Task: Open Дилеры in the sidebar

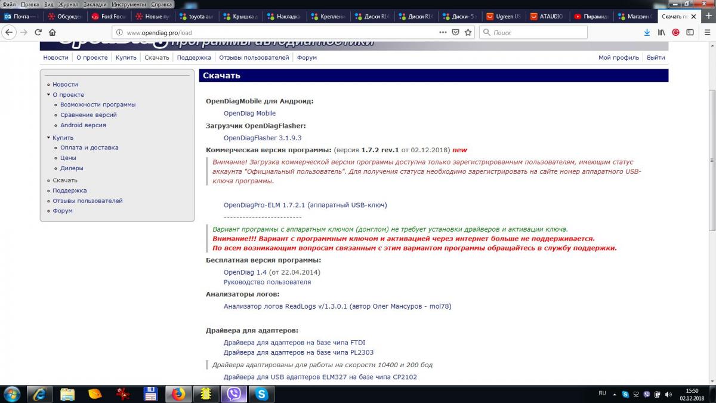Action: [x=72, y=168]
